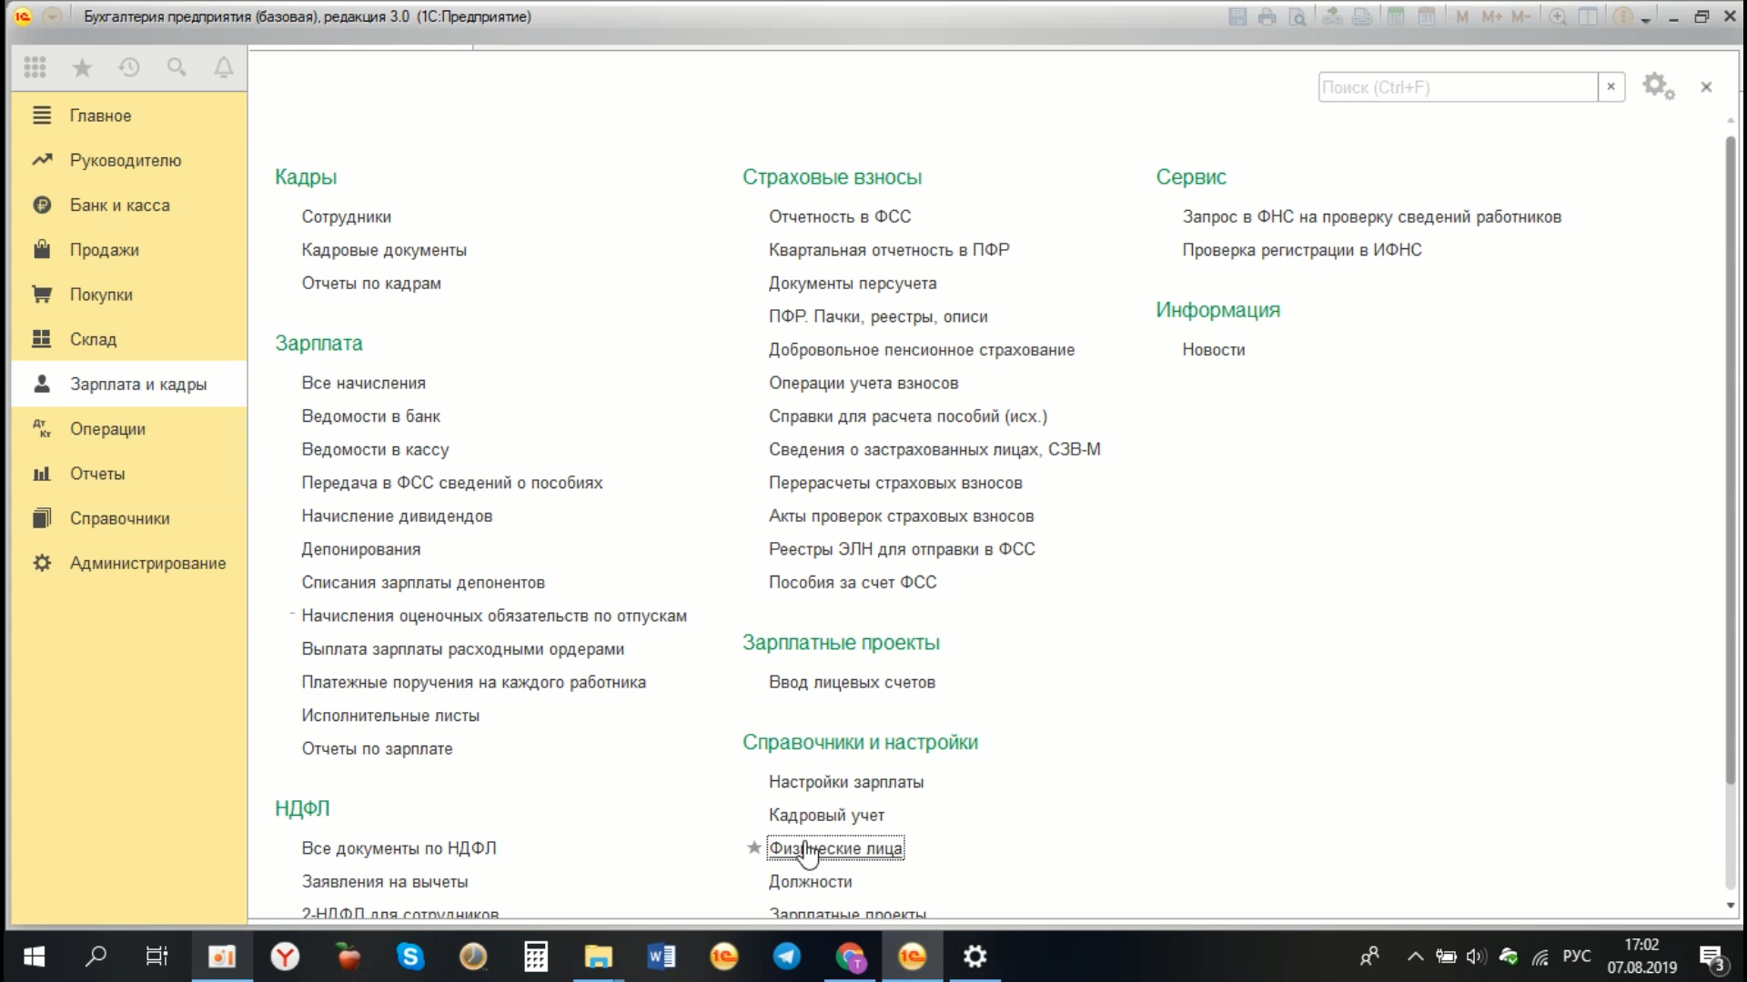Viewport: 1747px width, 982px height.
Task: Open Физические лица in Справочники
Action: (836, 847)
